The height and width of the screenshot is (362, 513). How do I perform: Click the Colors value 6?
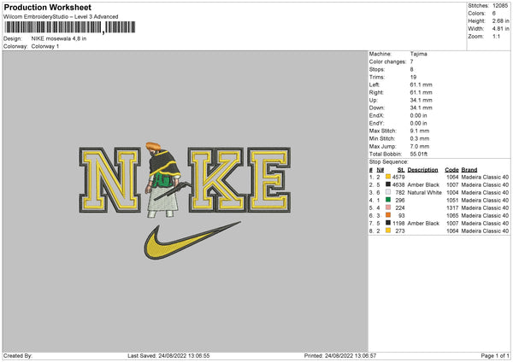[494, 14]
